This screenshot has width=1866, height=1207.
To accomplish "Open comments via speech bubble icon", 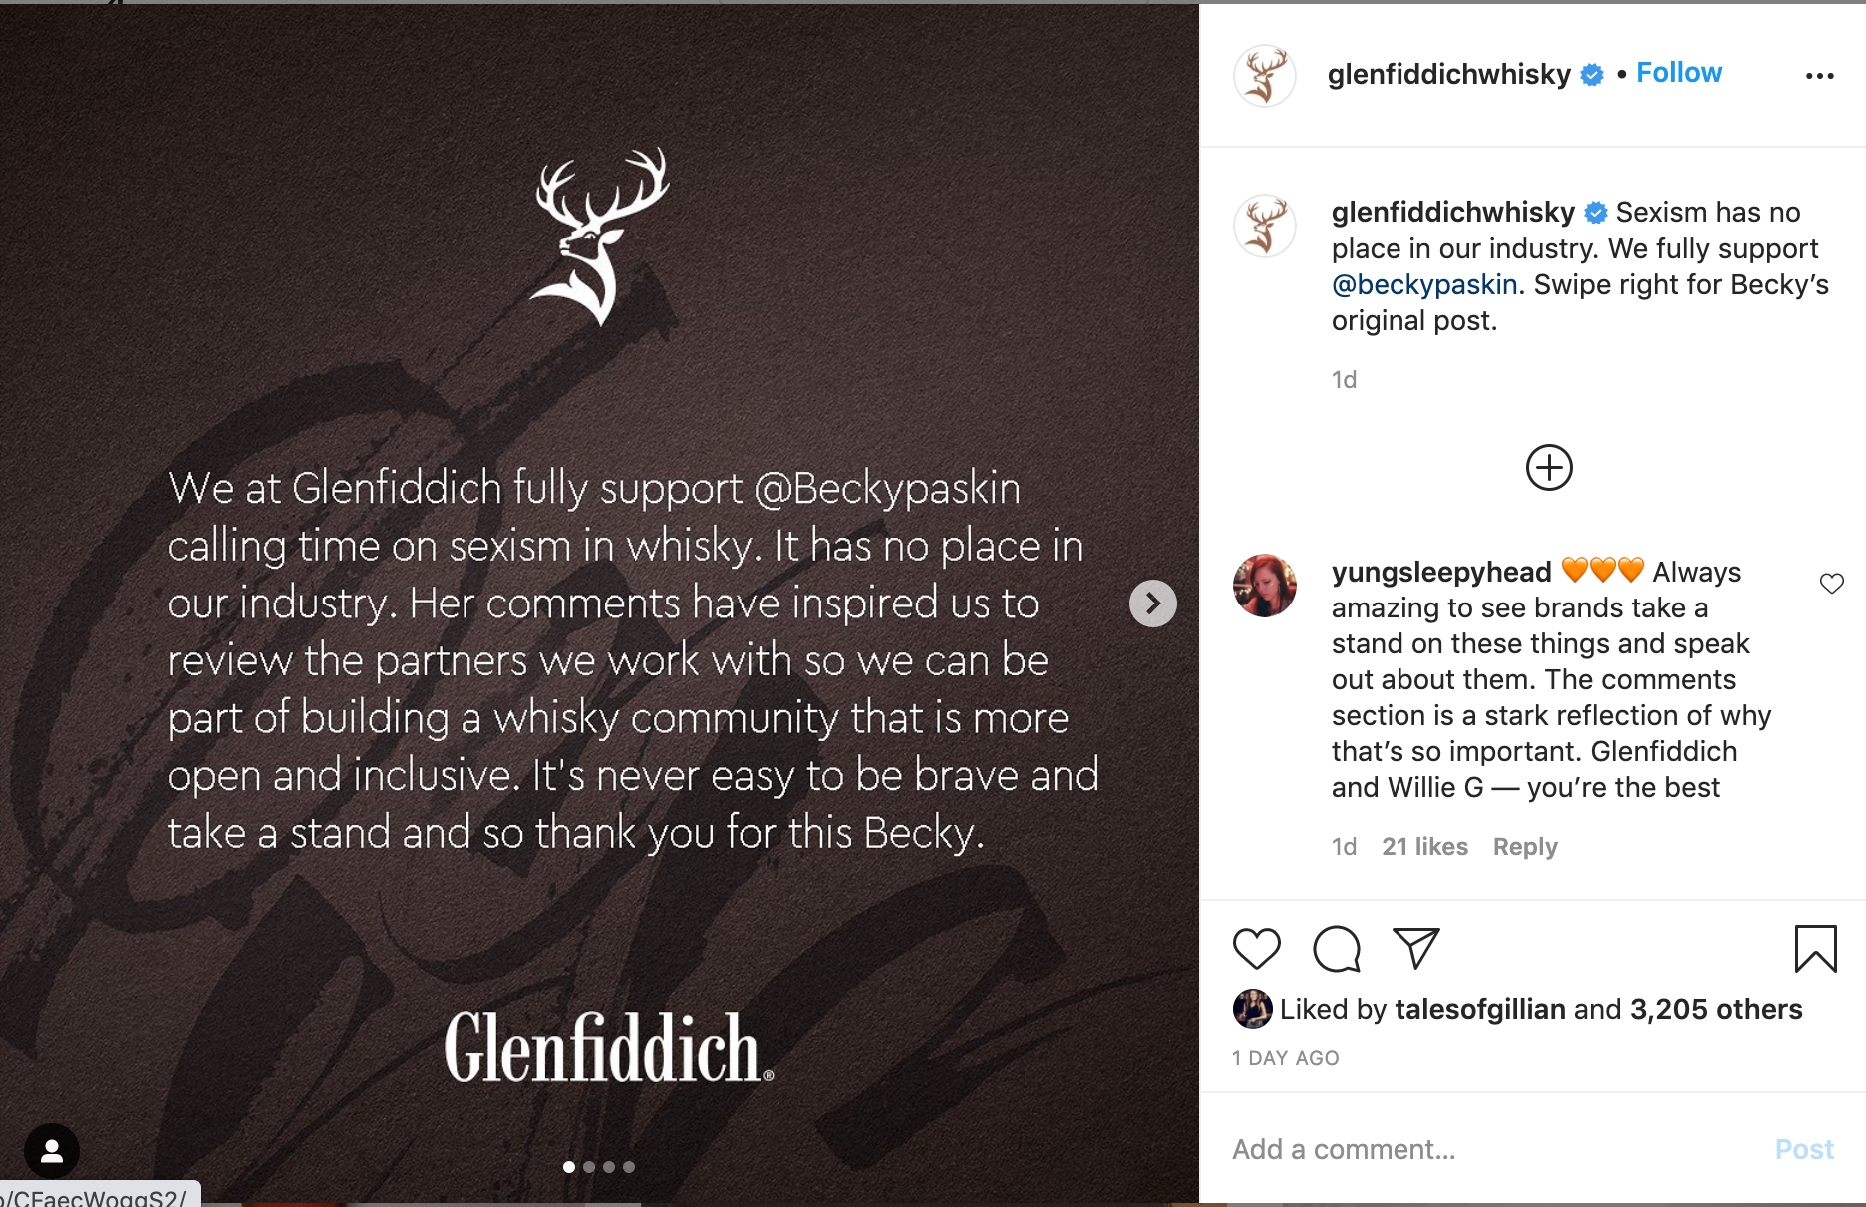I will [x=1336, y=948].
